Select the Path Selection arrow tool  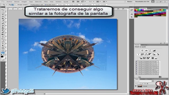[3, 46]
